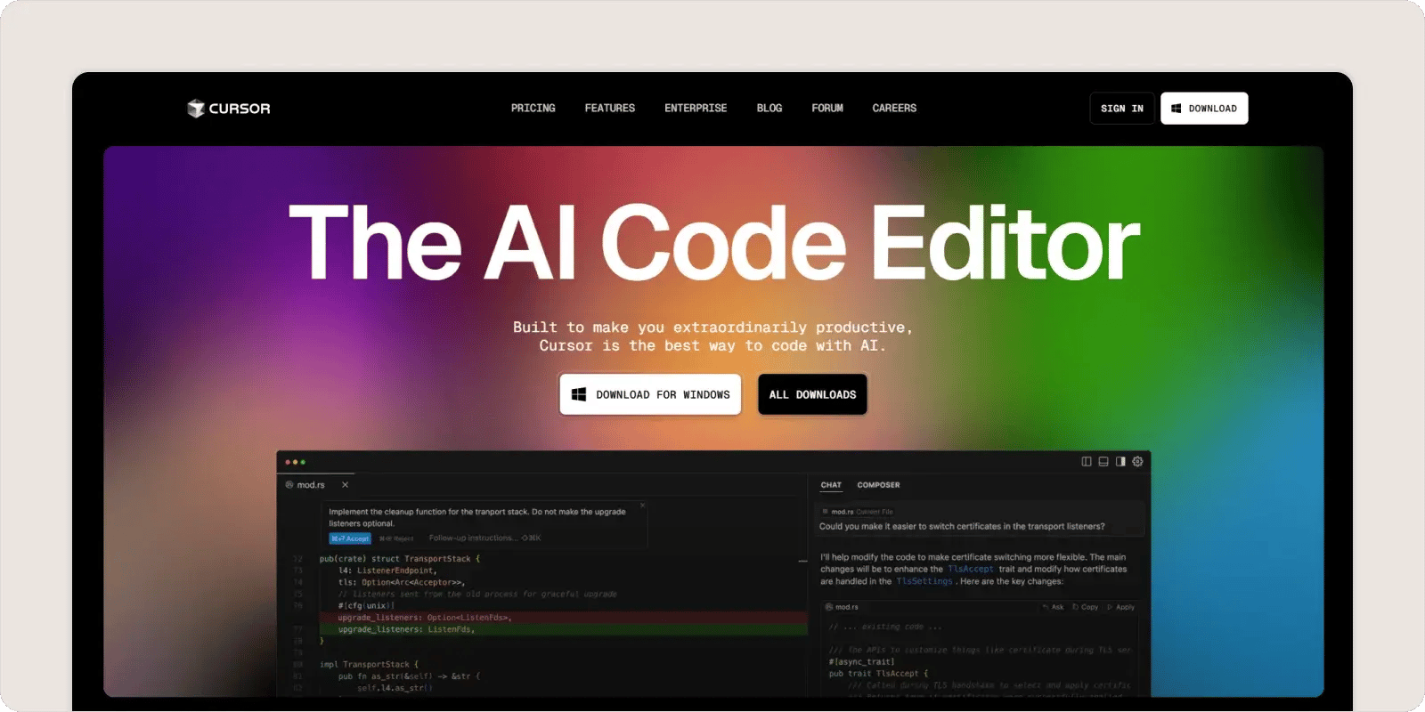Screen dimensions: 1425x712
Task: Copy the chat code block
Action: point(1086,607)
